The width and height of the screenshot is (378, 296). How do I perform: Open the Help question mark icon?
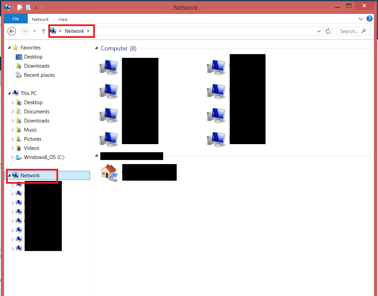[370, 19]
